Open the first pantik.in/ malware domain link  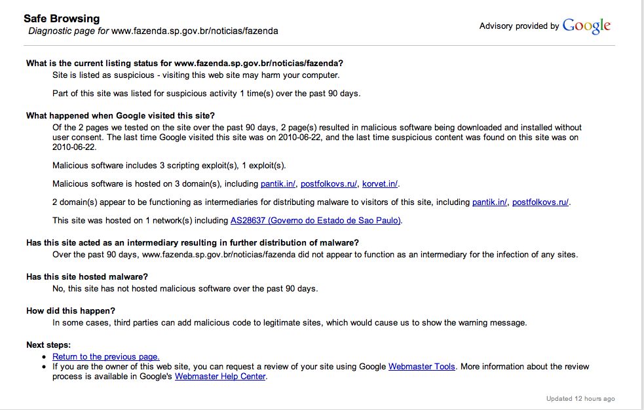click(278, 184)
